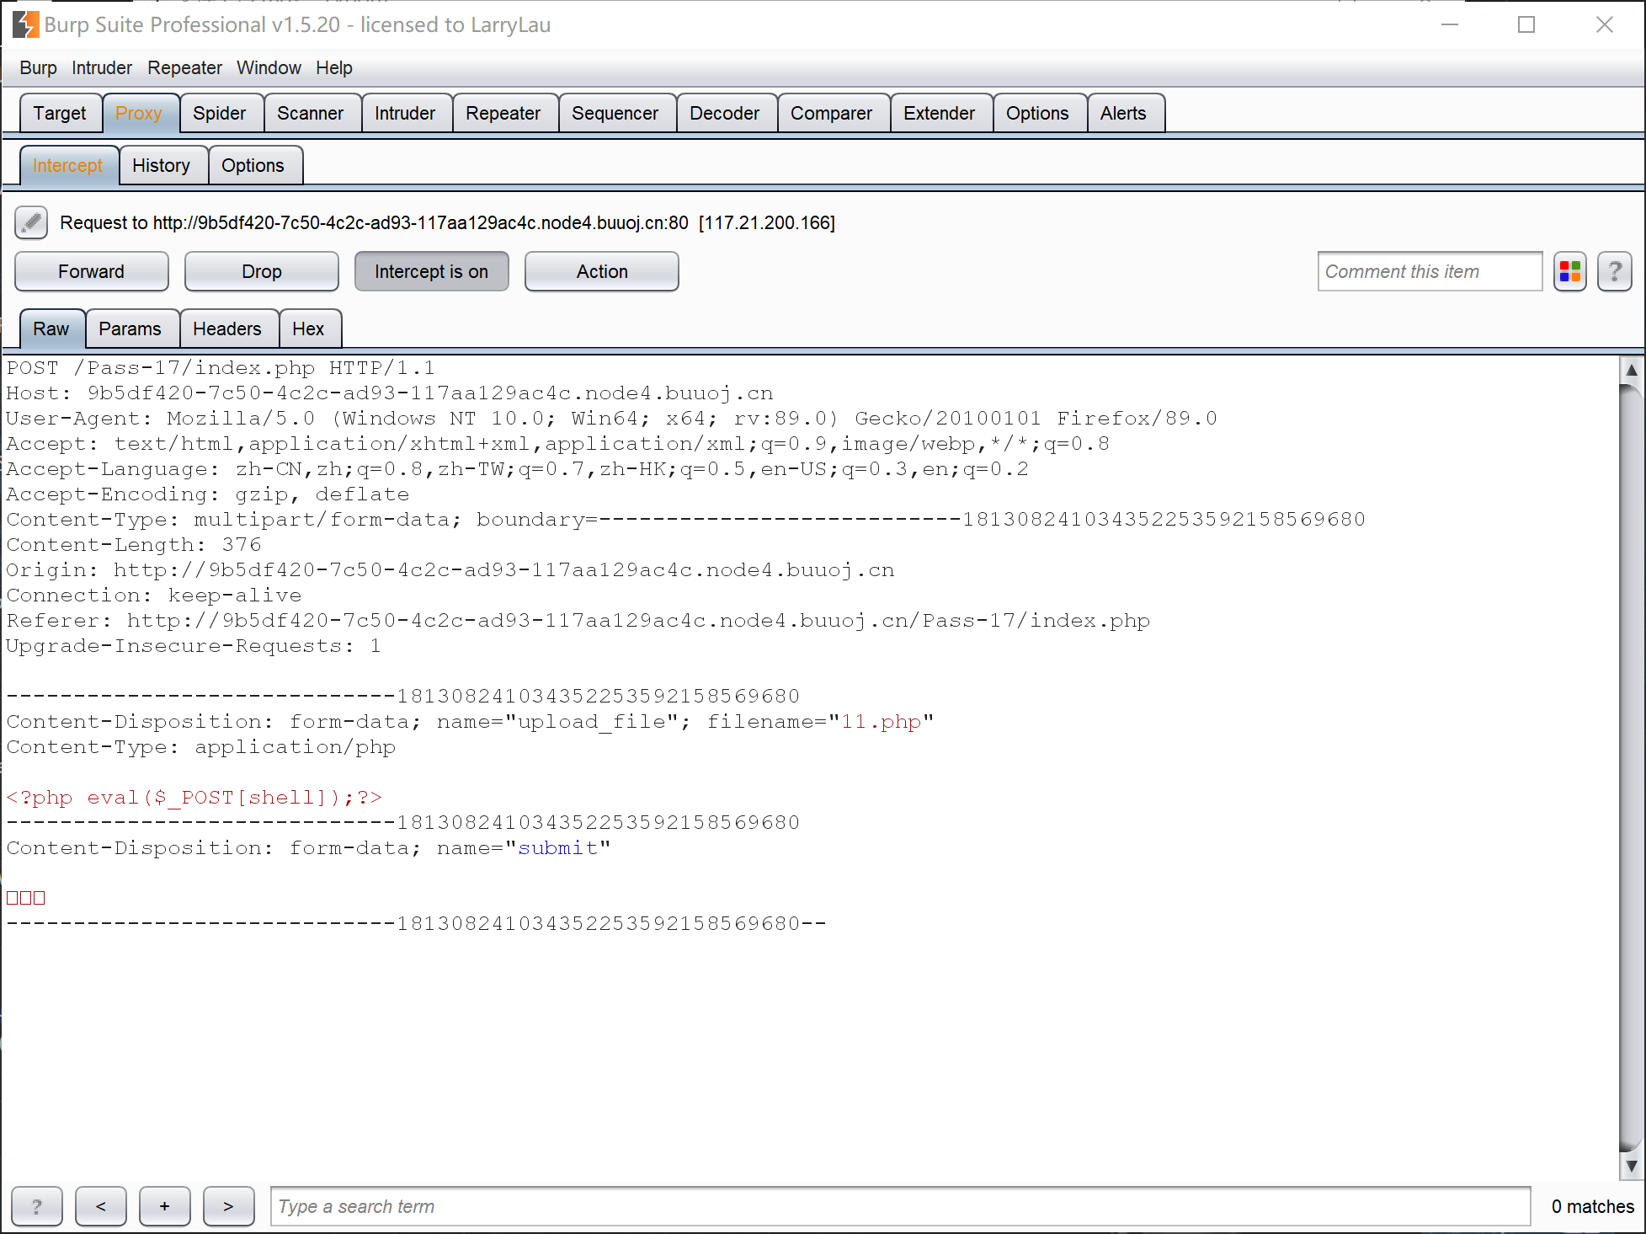
Task: Click the POST /Pass-17/index.php request line
Action: tap(221, 368)
